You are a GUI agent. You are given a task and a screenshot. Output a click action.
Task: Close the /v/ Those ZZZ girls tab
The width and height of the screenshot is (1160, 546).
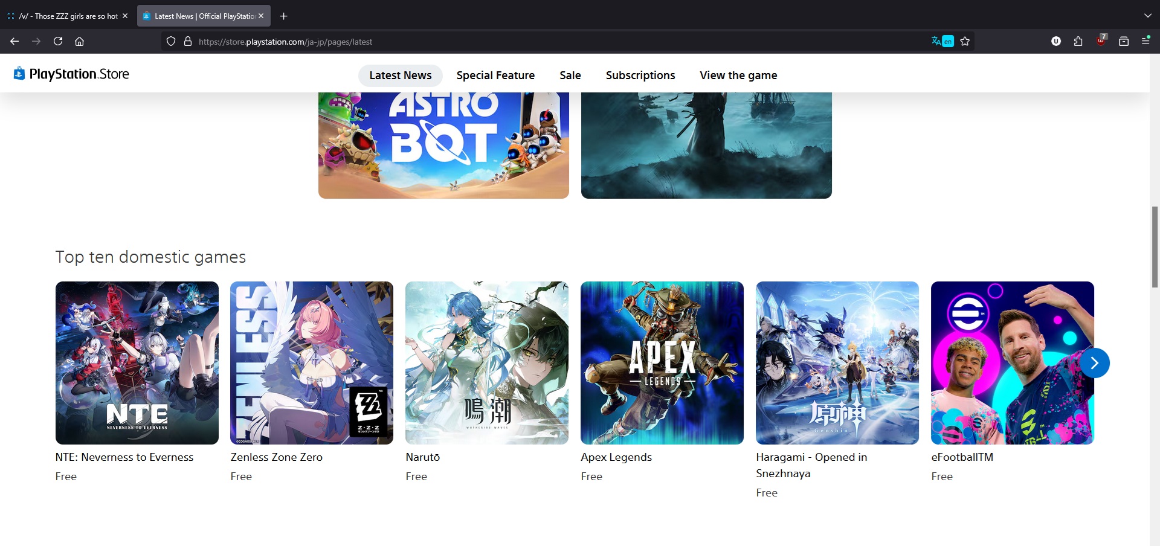(x=125, y=16)
